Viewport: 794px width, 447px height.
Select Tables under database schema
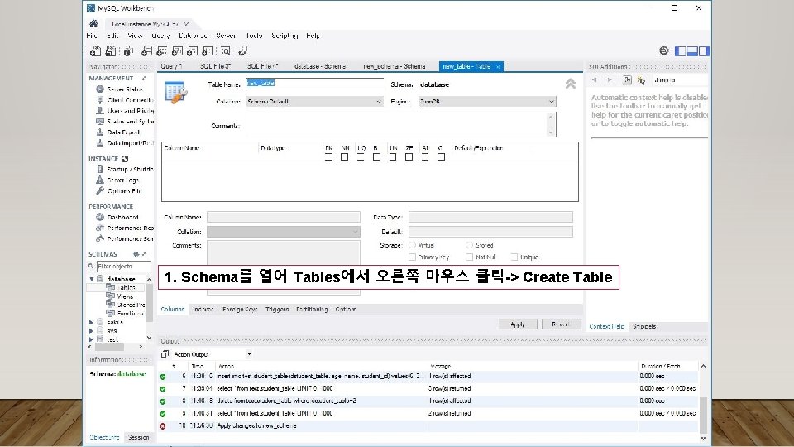pos(126,287)
